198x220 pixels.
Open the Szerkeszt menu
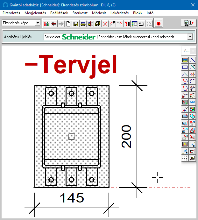tap(80, 13)
